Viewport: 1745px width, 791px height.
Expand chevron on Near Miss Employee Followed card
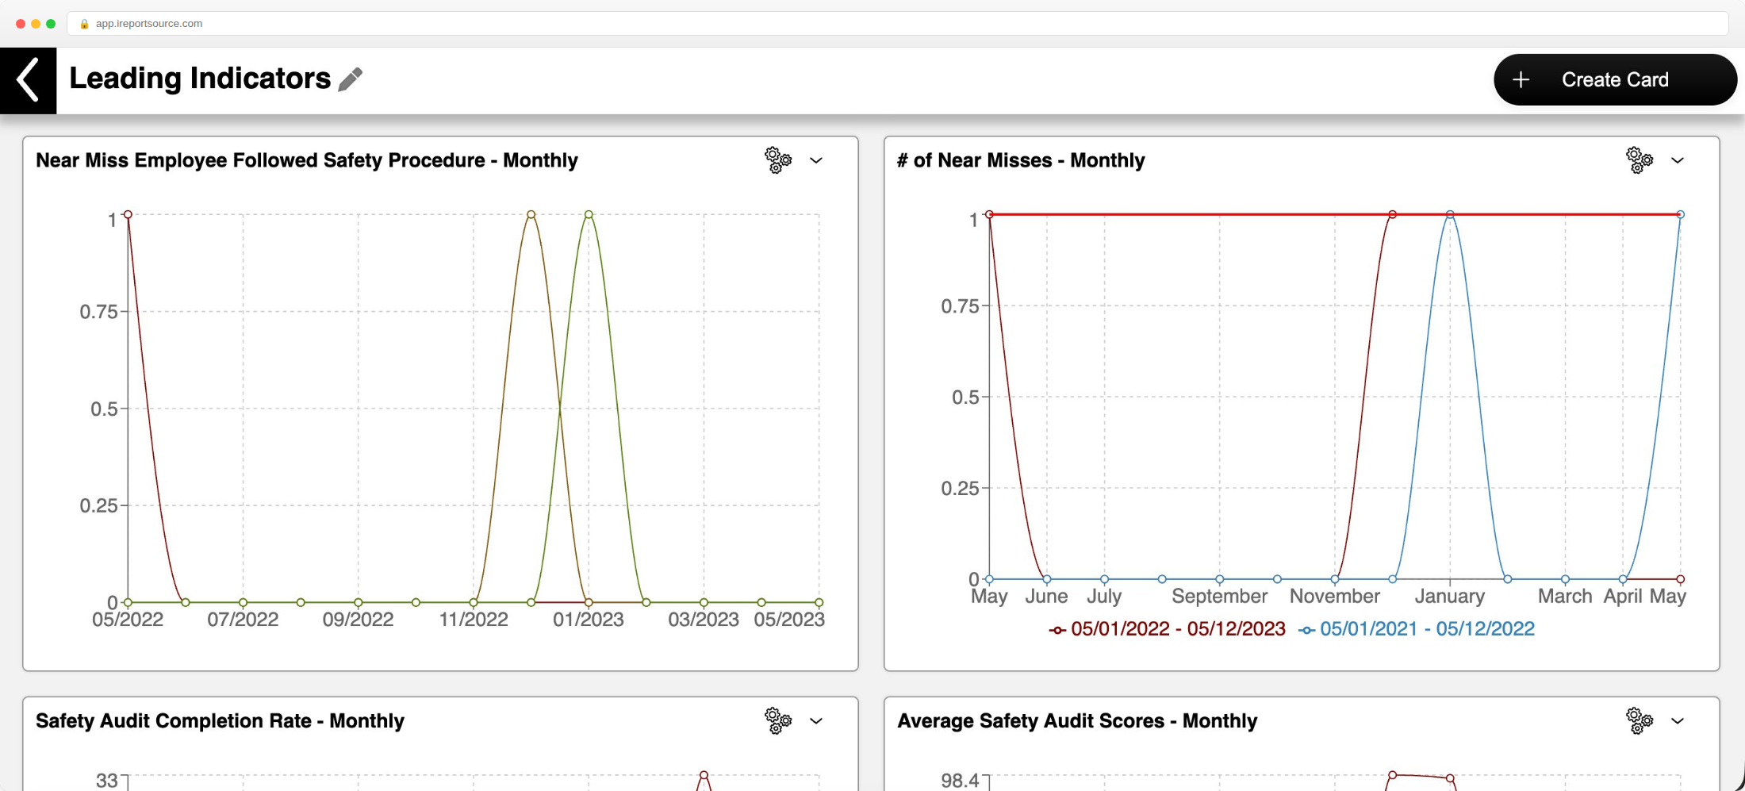(816, 160)
